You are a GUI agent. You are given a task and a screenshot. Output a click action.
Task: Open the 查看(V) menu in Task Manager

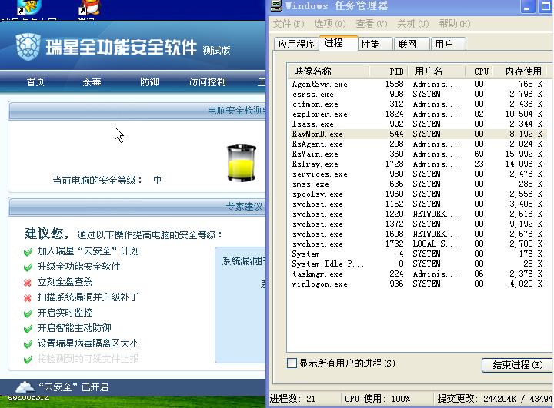tap(372, 24)
